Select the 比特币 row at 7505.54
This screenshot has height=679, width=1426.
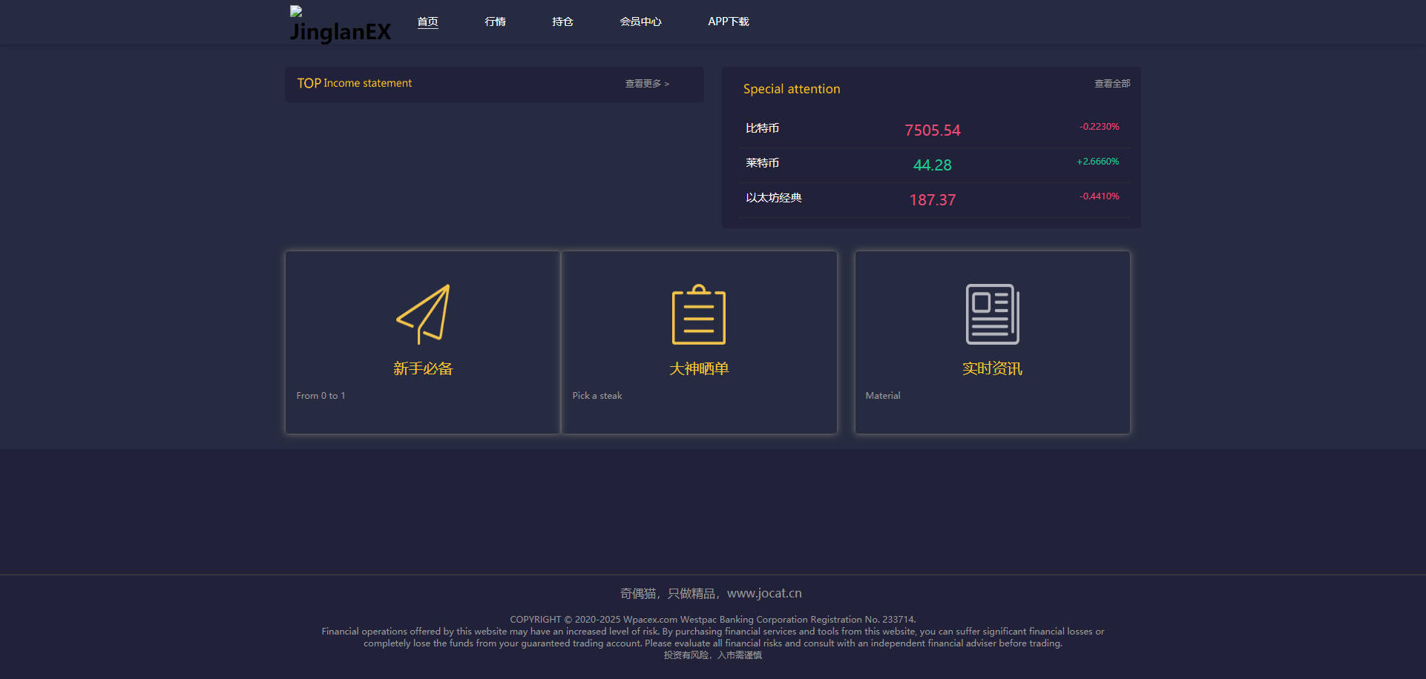coord(934,130)
